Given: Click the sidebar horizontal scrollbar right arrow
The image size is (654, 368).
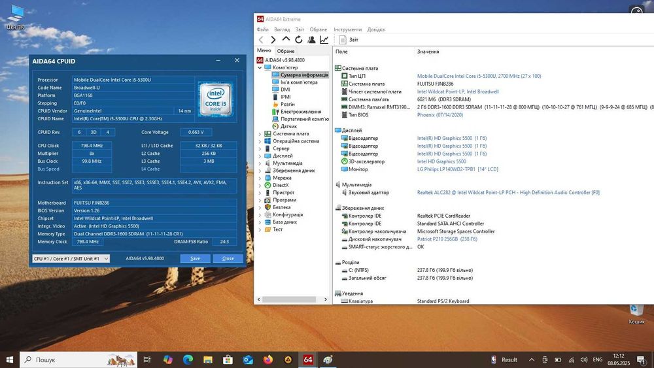Looking at the screenshot, I should click(x=326, y=299).
